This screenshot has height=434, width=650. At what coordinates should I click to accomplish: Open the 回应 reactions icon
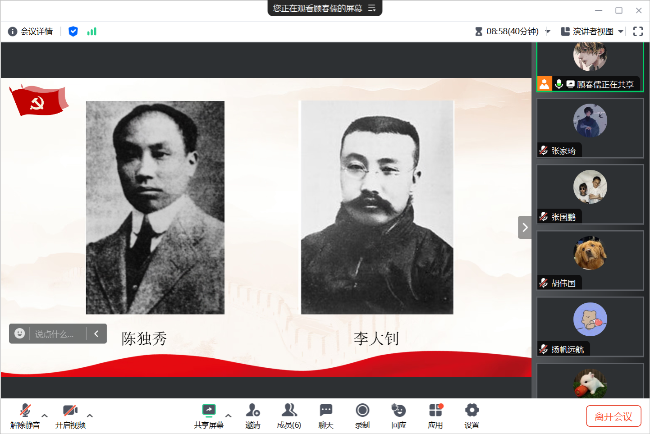[x=398, y=415]
